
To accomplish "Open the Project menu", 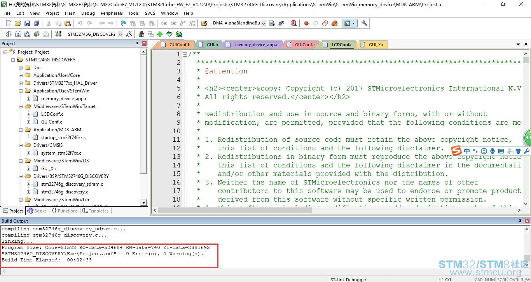I will [x=52, y=13].
